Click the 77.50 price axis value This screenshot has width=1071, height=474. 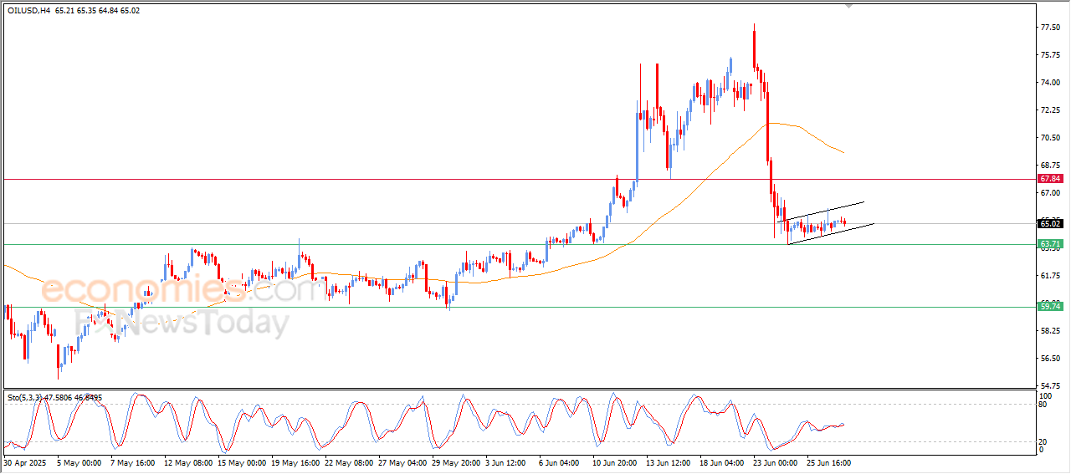(1051, 28)
